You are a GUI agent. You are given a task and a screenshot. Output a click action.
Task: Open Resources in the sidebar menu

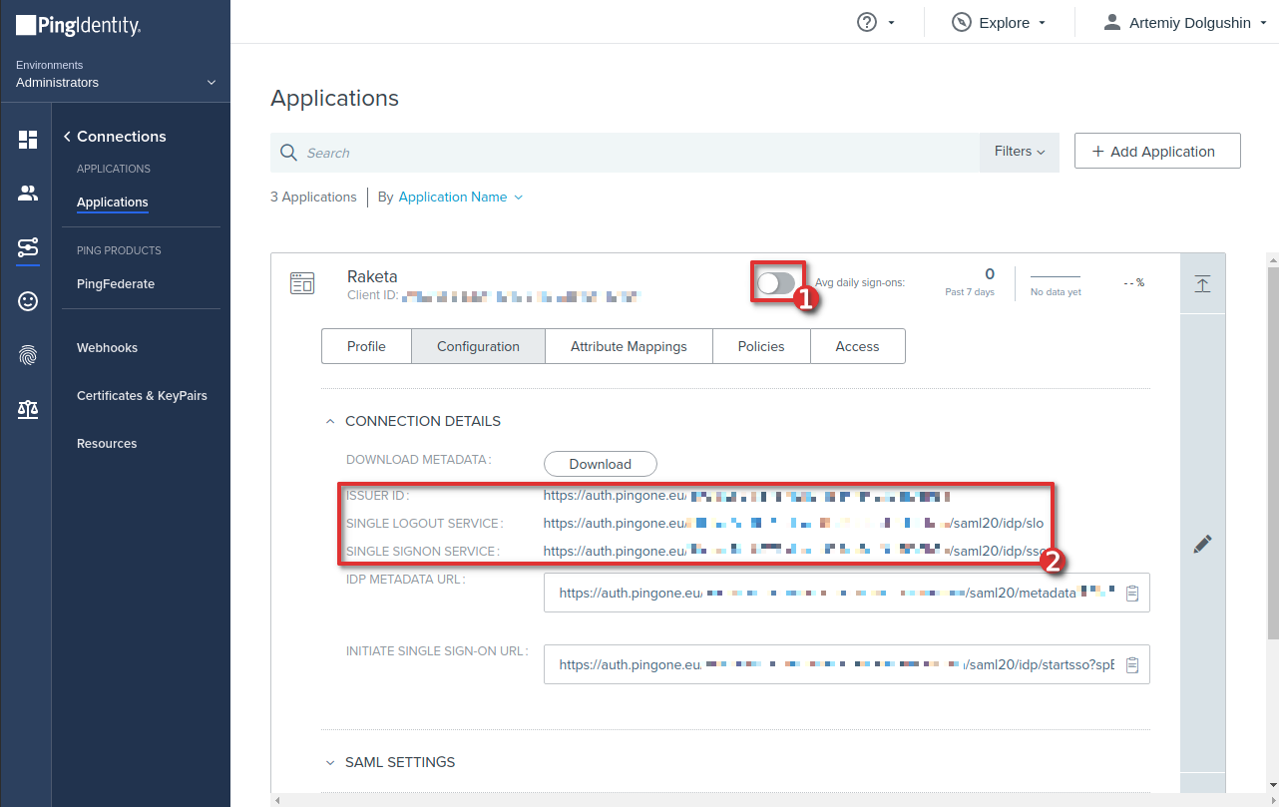coord(107,444)
